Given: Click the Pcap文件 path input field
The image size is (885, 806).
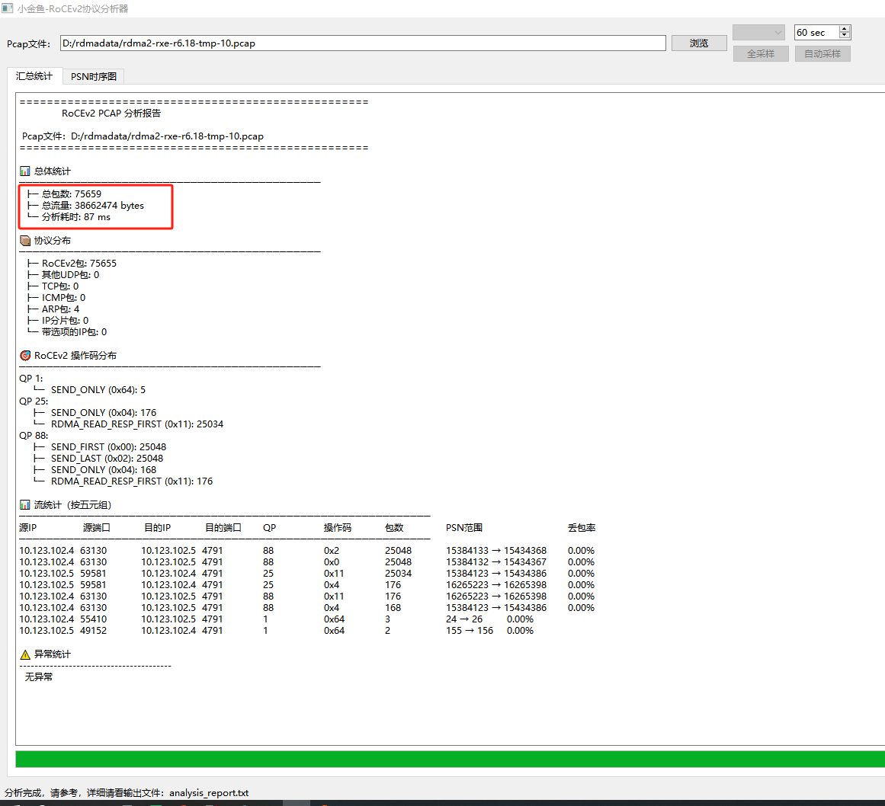Looking at the screenshot, I should pyautogui.click(x=363, y=43).
